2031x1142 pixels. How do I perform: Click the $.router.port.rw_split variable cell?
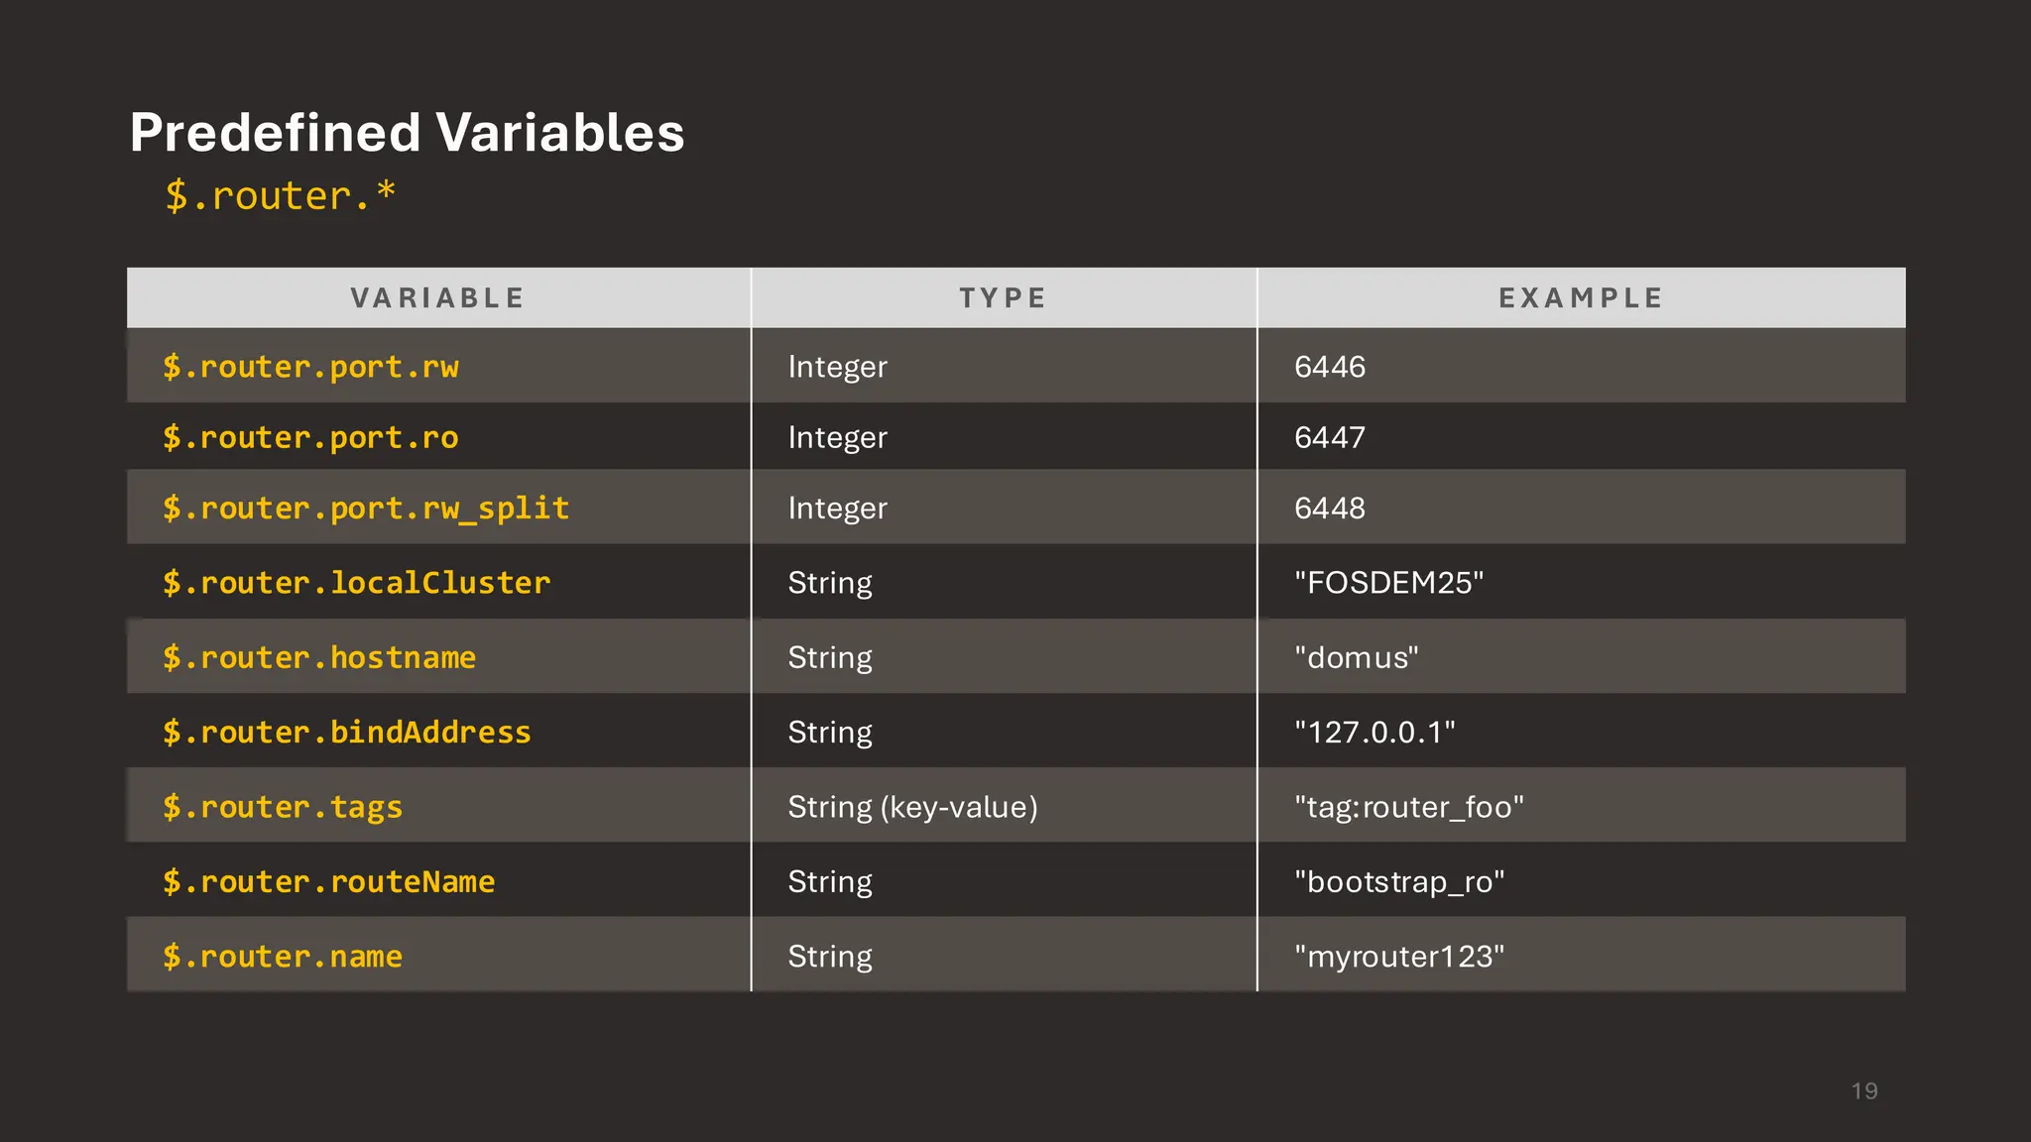click(366, 509)
